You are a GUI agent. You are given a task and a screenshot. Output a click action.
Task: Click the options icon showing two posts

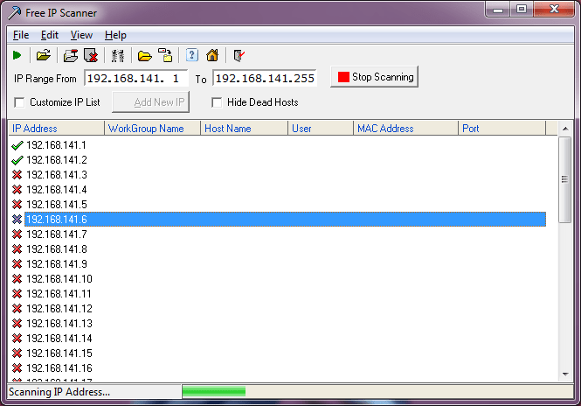coord(118,56)
